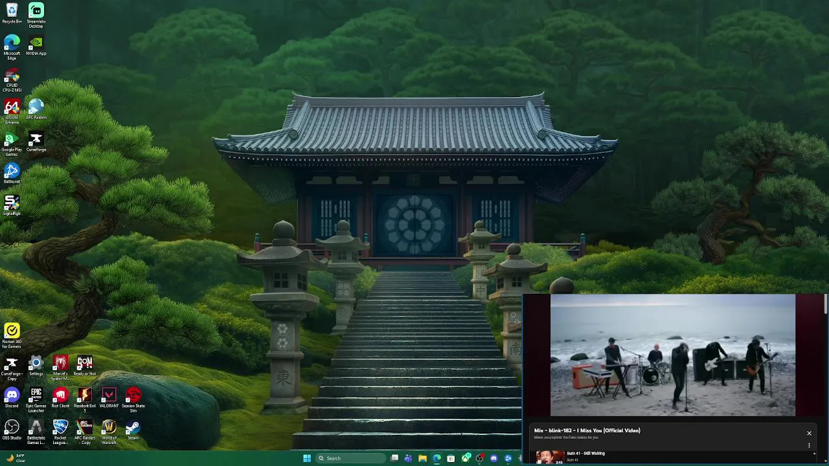Select the VALORANT desktop icon
The image size is (829, 466).
(x=109, y=397)
